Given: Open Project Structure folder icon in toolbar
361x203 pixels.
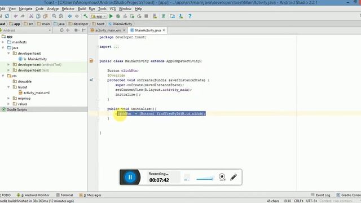Looking at the screenshot, I should tap(172, 16).
